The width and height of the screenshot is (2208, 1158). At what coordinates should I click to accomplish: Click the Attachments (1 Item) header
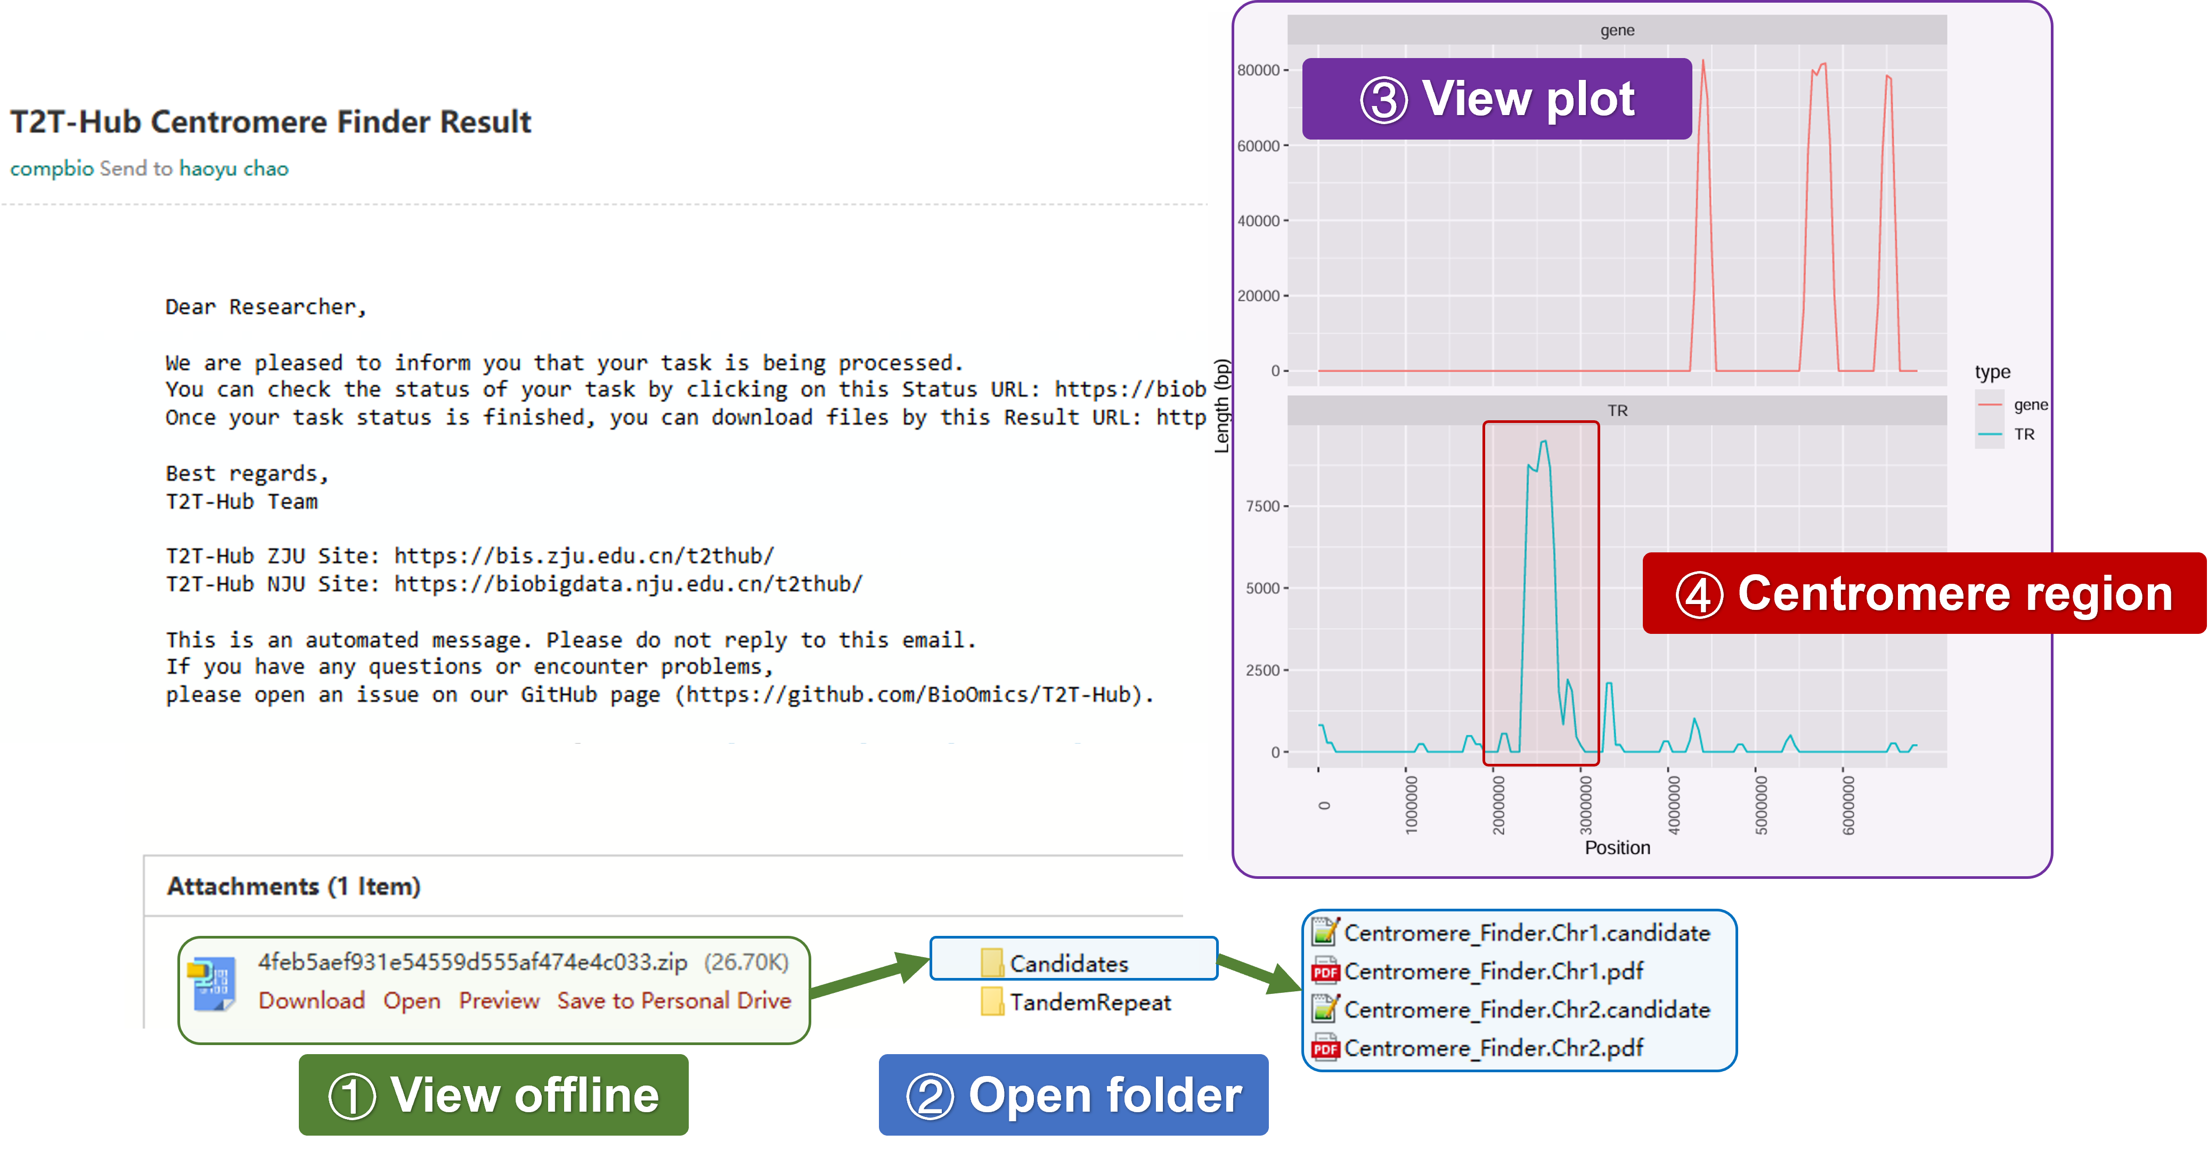pyautogui.click(x=293, y=886)
